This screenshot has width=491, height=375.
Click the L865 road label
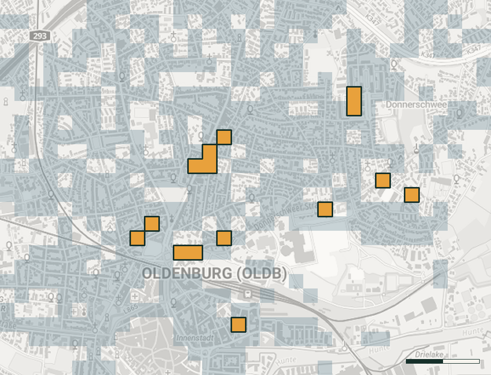130,309
